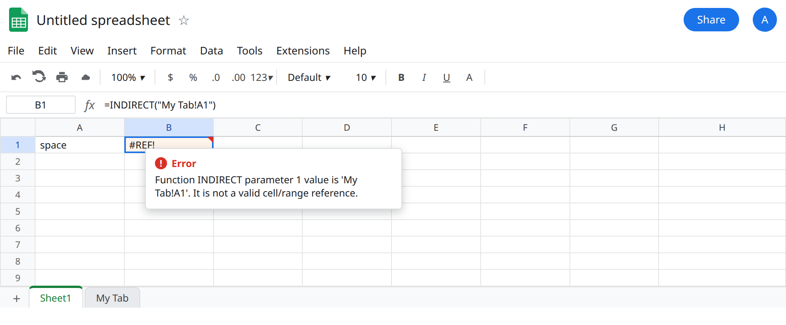
Task: Open the Default font dropdown
Action: pyautogui.click(x=309, y=77)
